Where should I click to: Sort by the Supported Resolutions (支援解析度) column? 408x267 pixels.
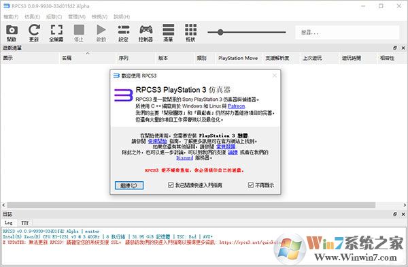[x=282, y=58]
